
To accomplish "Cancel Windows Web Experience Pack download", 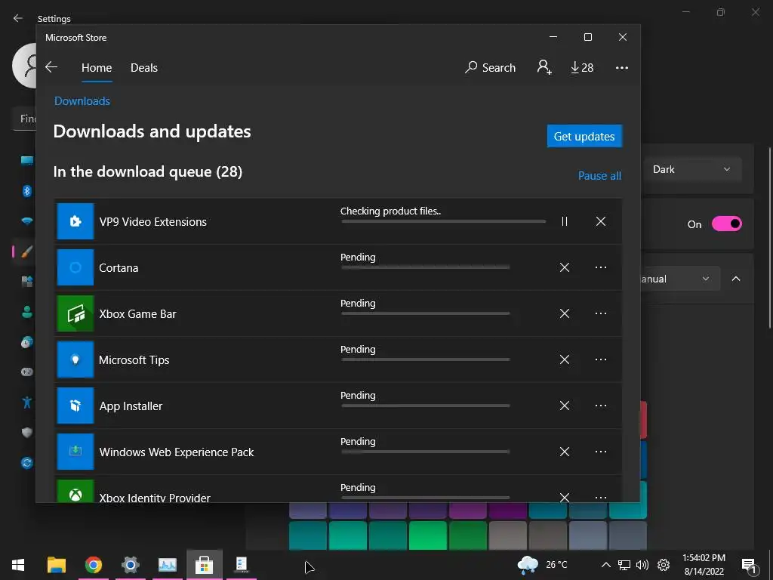I will click(565, 452).
